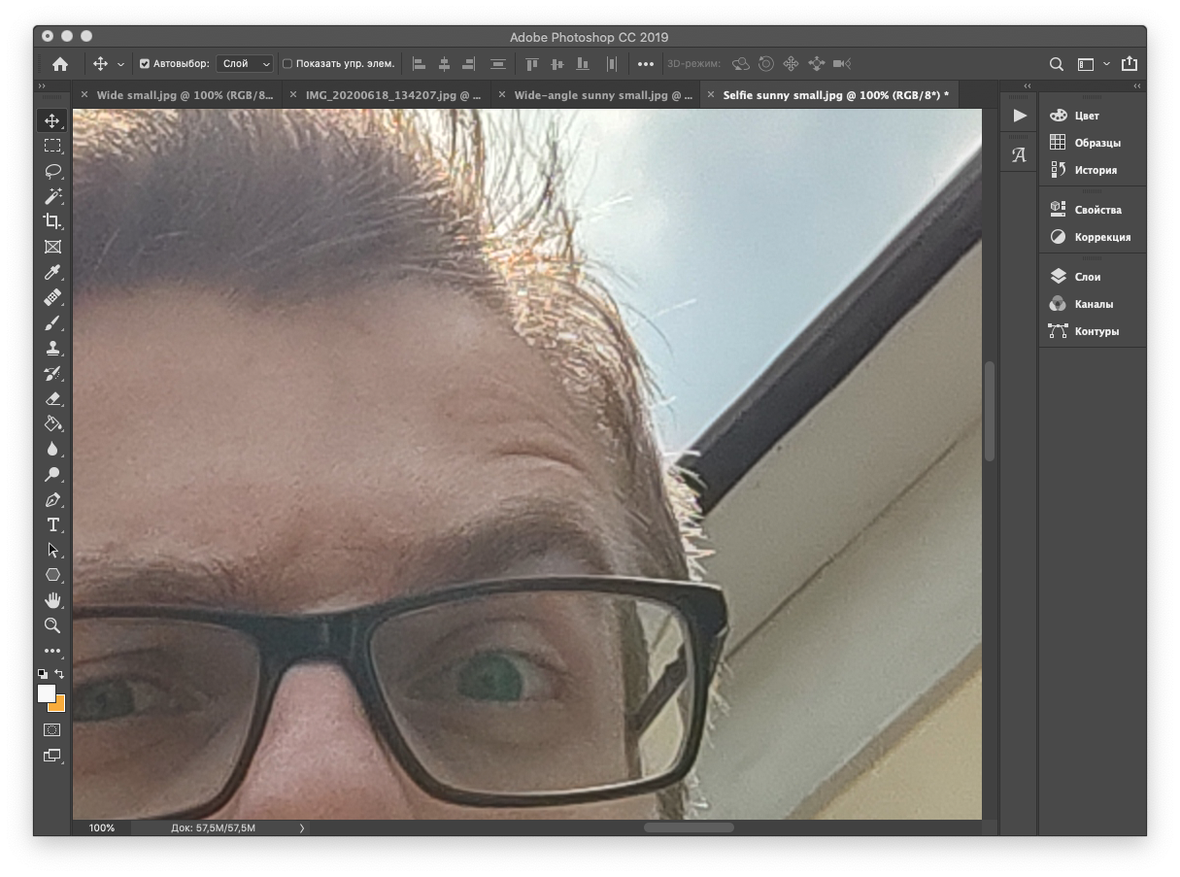Open the Слои panel

(1087, 277)
